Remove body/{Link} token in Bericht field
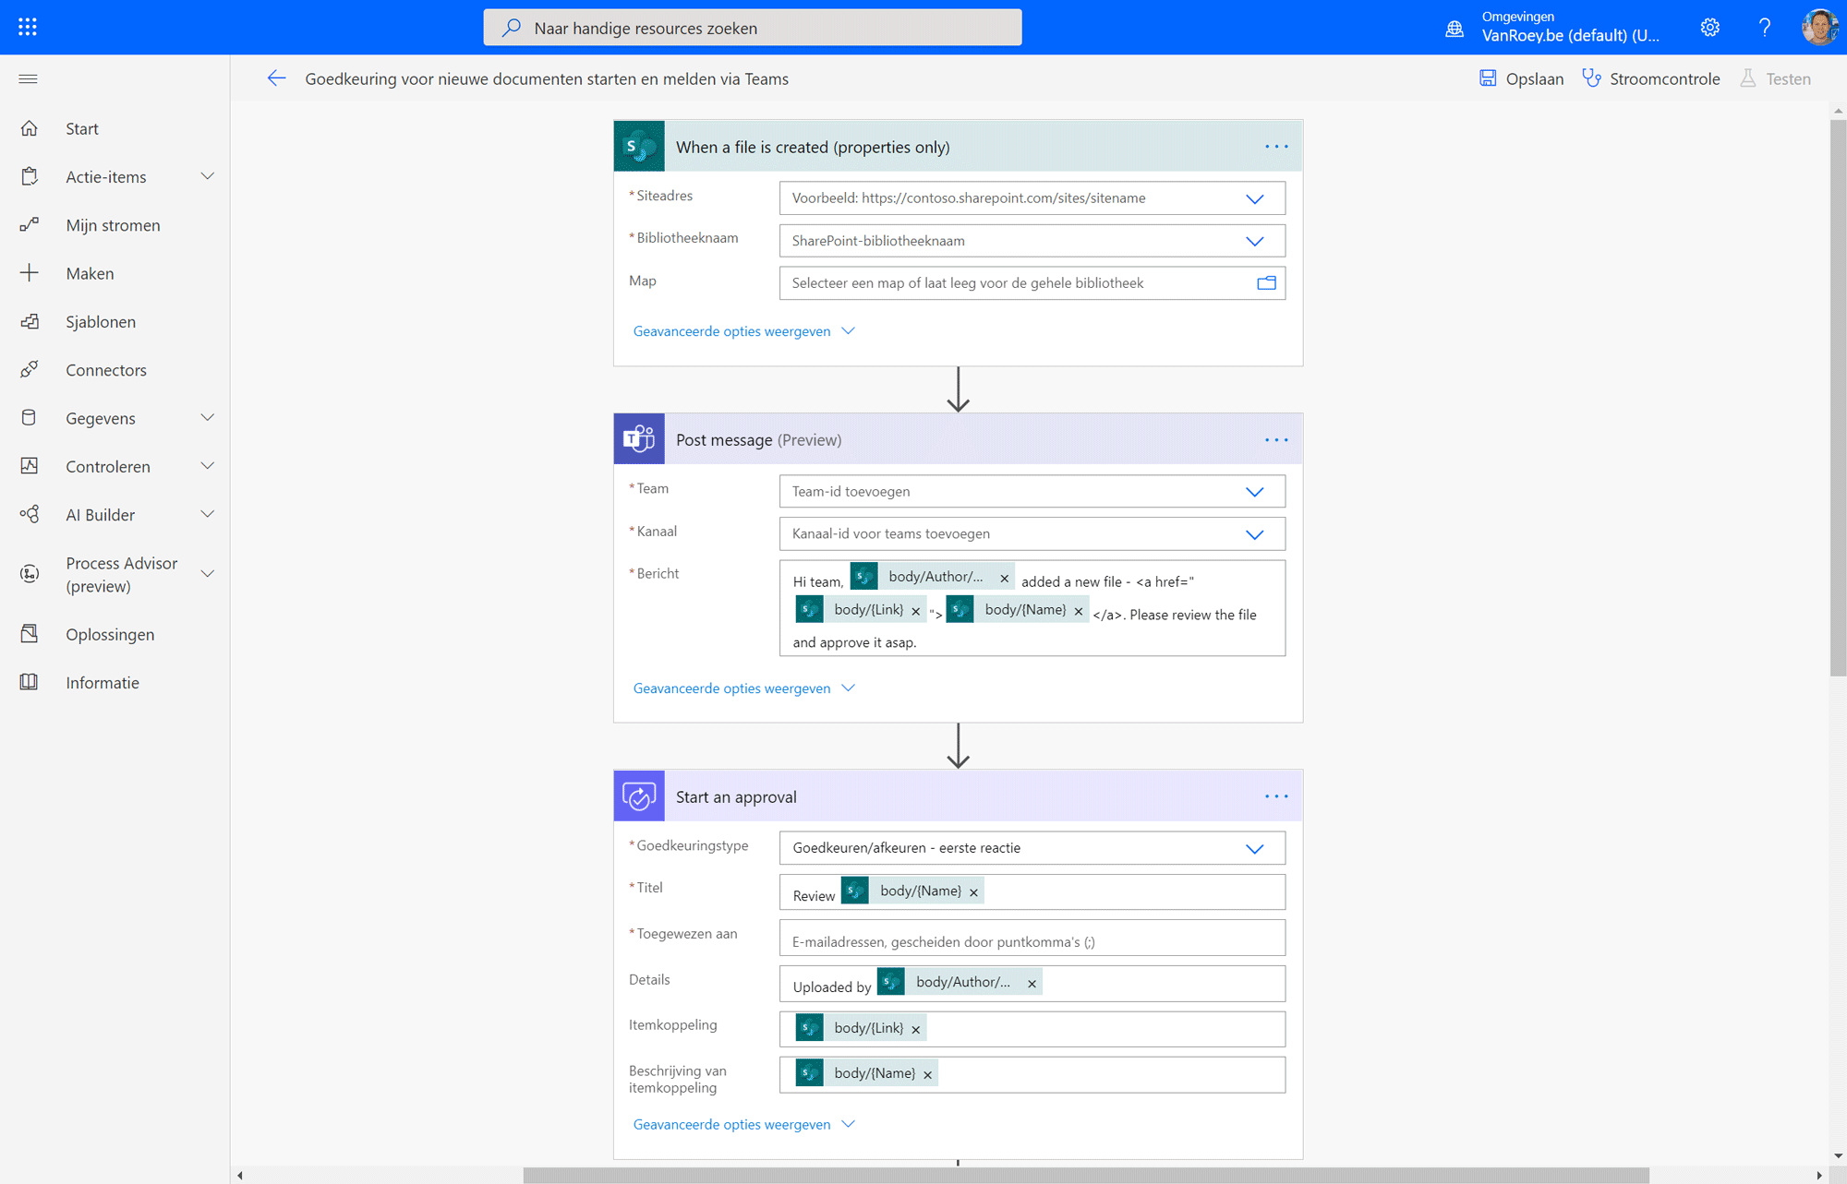 coord(915,611)
